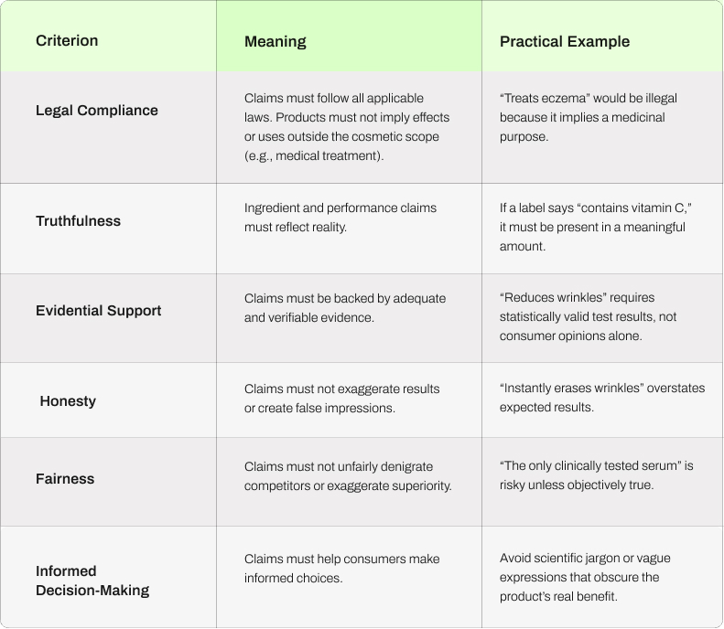The image size is (724, 629).
Task: Select the 'Instantly erases wrinkles' example
Action: tap(602, 398)
